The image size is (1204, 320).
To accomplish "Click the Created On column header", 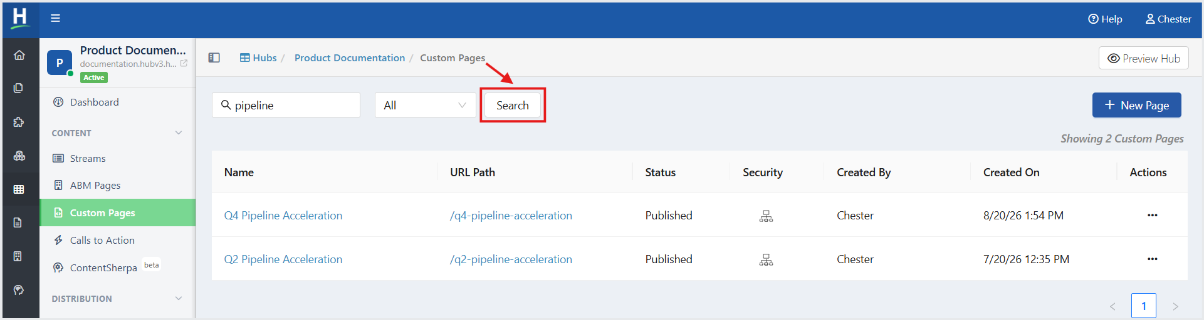I will coord(1012,172).
